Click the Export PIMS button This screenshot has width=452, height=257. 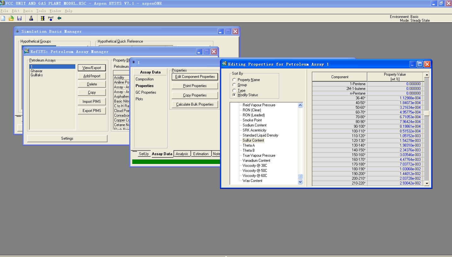92,111
